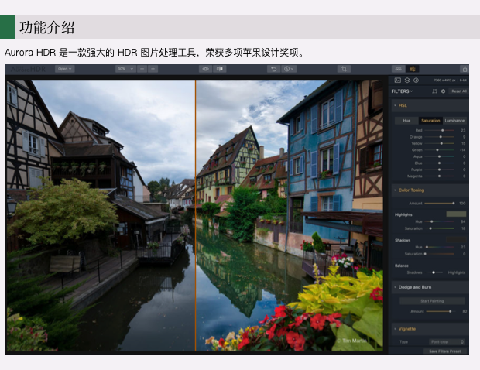
Task: Toggle the before/after split compare view
Action: click(220, 69)
